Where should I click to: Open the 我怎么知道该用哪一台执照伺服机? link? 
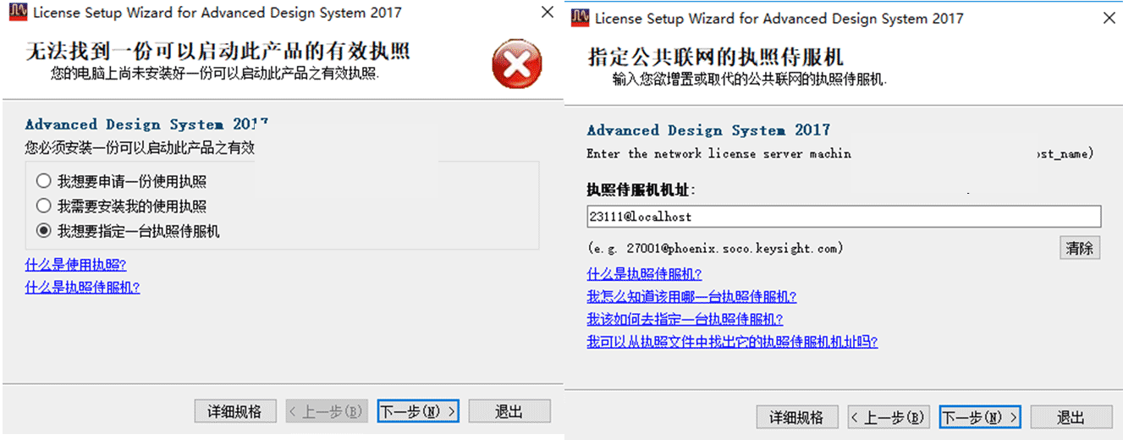691,297
